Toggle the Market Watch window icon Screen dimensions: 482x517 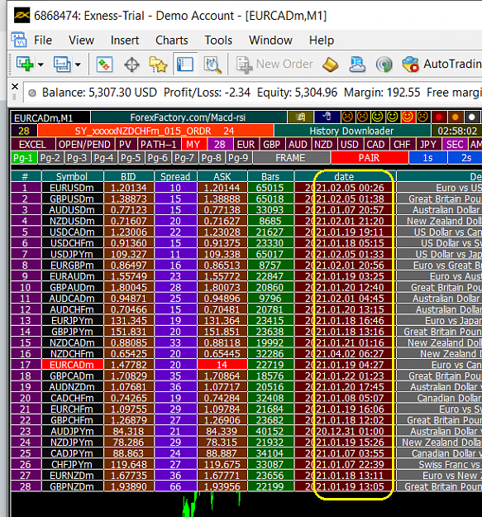pyautogui.click(x=104, y=64)
